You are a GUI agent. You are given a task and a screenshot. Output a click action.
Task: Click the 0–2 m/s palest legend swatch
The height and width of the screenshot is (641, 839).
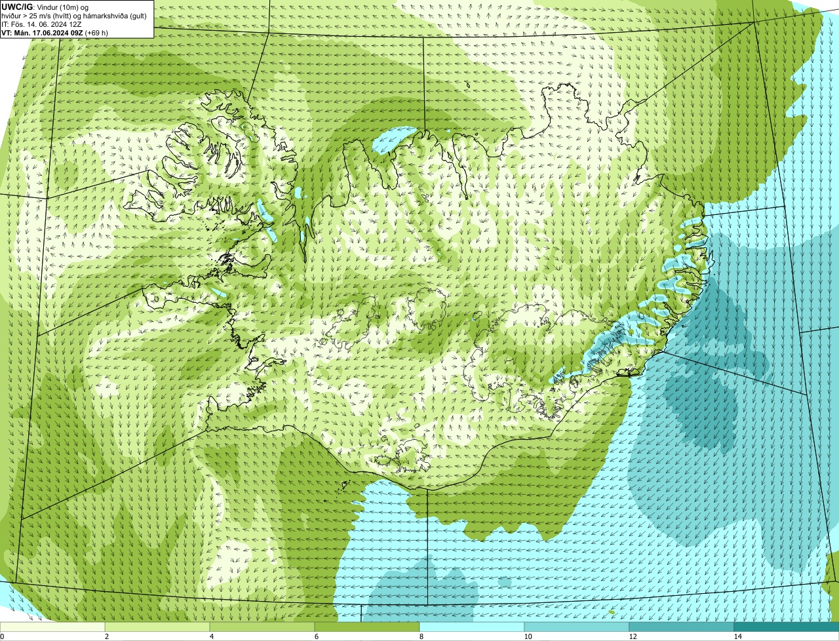click(x=52, y=627)
